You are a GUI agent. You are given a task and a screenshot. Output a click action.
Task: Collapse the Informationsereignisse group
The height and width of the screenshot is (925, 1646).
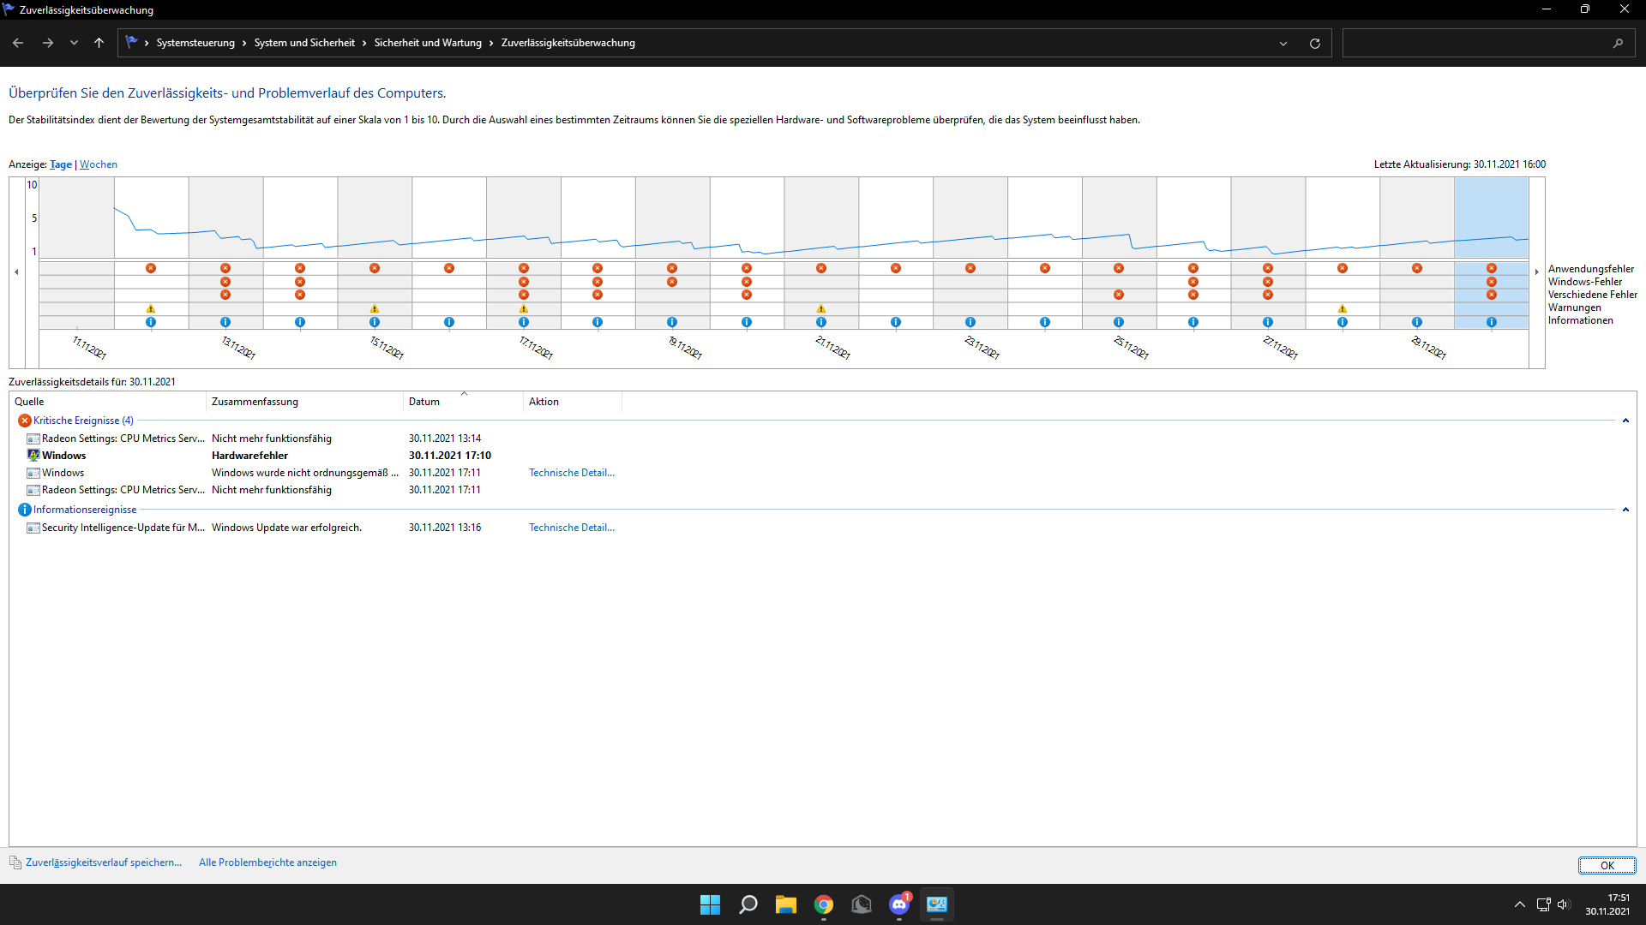[1625, 510]
